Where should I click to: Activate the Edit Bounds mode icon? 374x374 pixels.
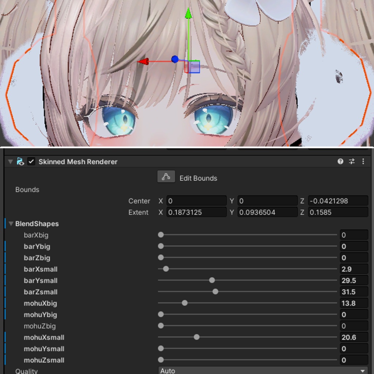166,176
